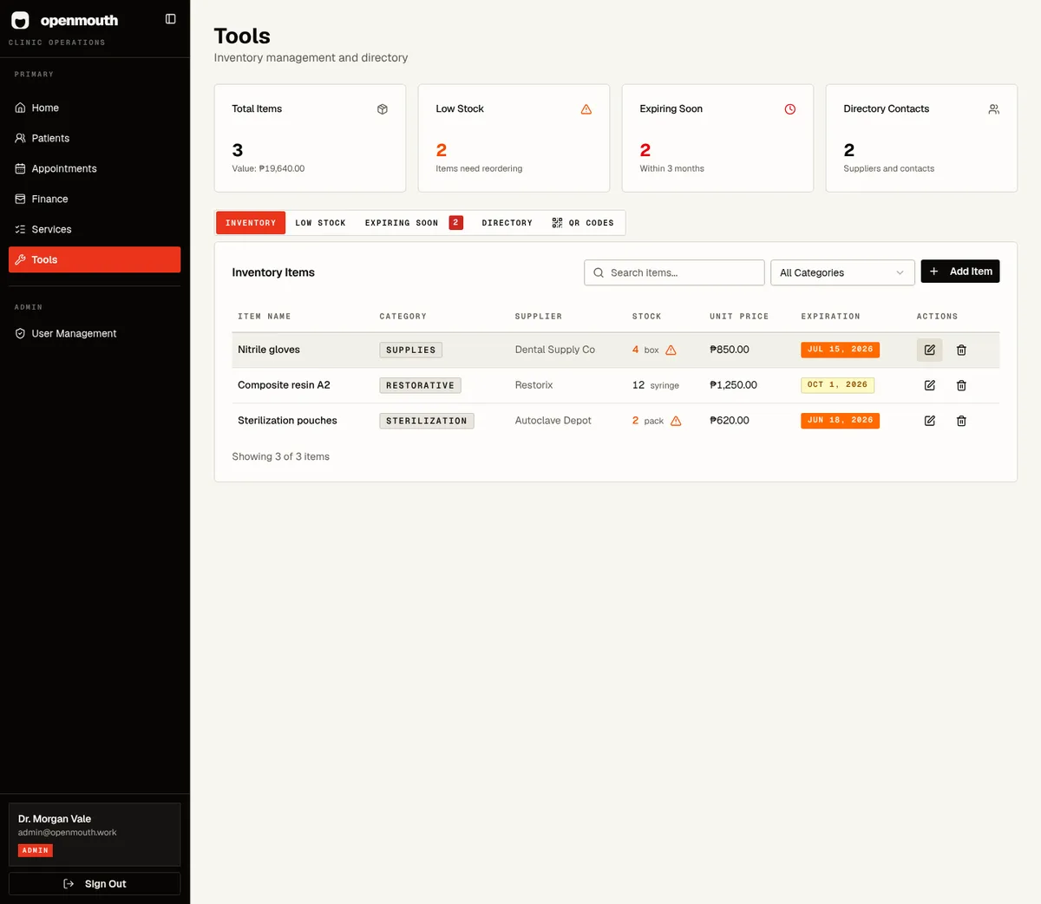Click the Home icon in sidebar

[x=20, y=108]
